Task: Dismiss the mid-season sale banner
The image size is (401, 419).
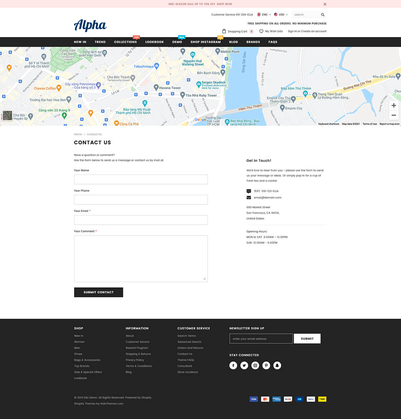Action: pyautogui.click(x=325, y=4)
